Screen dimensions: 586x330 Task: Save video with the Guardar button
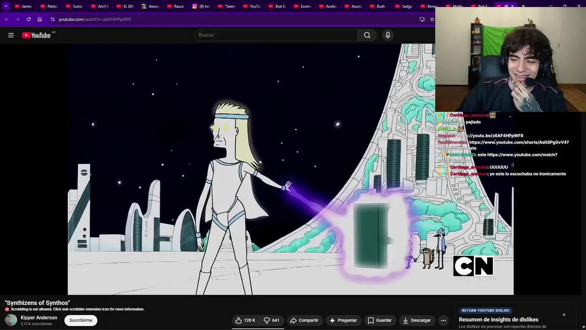(x=380, y=320)
